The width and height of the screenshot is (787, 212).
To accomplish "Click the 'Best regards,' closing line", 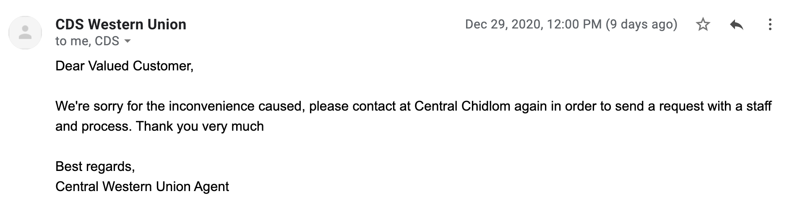I will [95, 166].
